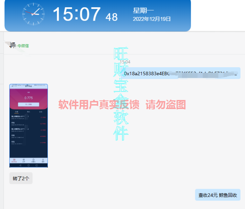
Task: Click the contact avatar beside @微信
Action: (12, 45)
